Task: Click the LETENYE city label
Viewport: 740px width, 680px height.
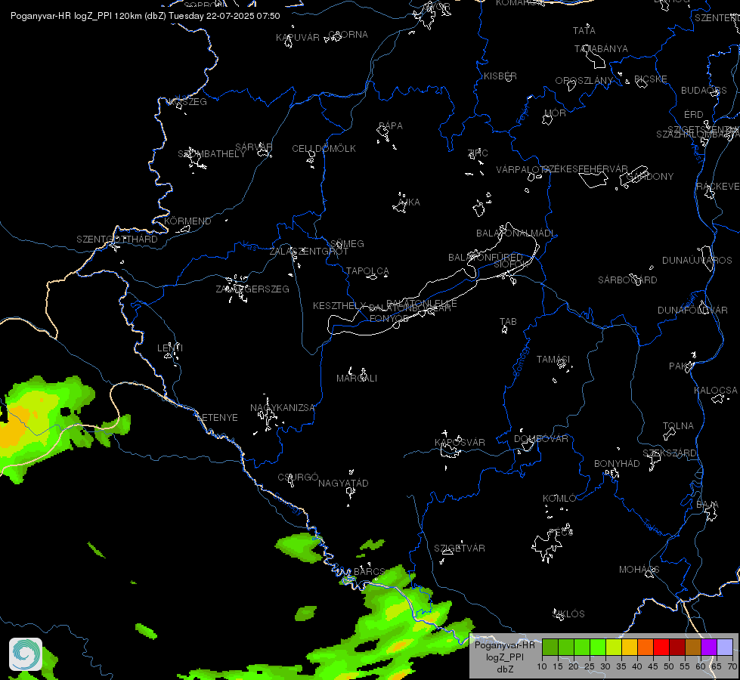Action: tap(217, 418)
